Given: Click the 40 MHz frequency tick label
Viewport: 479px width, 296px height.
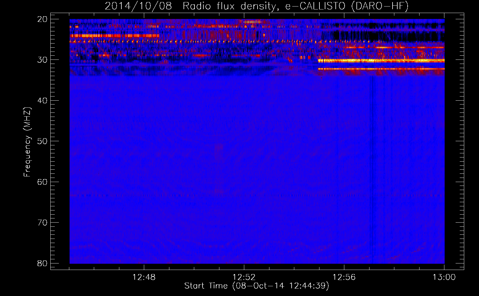Looking at the screenshot, I should [42, 101].
